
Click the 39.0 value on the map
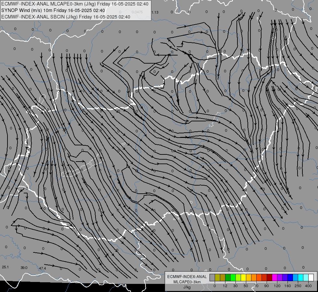click(x=24, y=268)
